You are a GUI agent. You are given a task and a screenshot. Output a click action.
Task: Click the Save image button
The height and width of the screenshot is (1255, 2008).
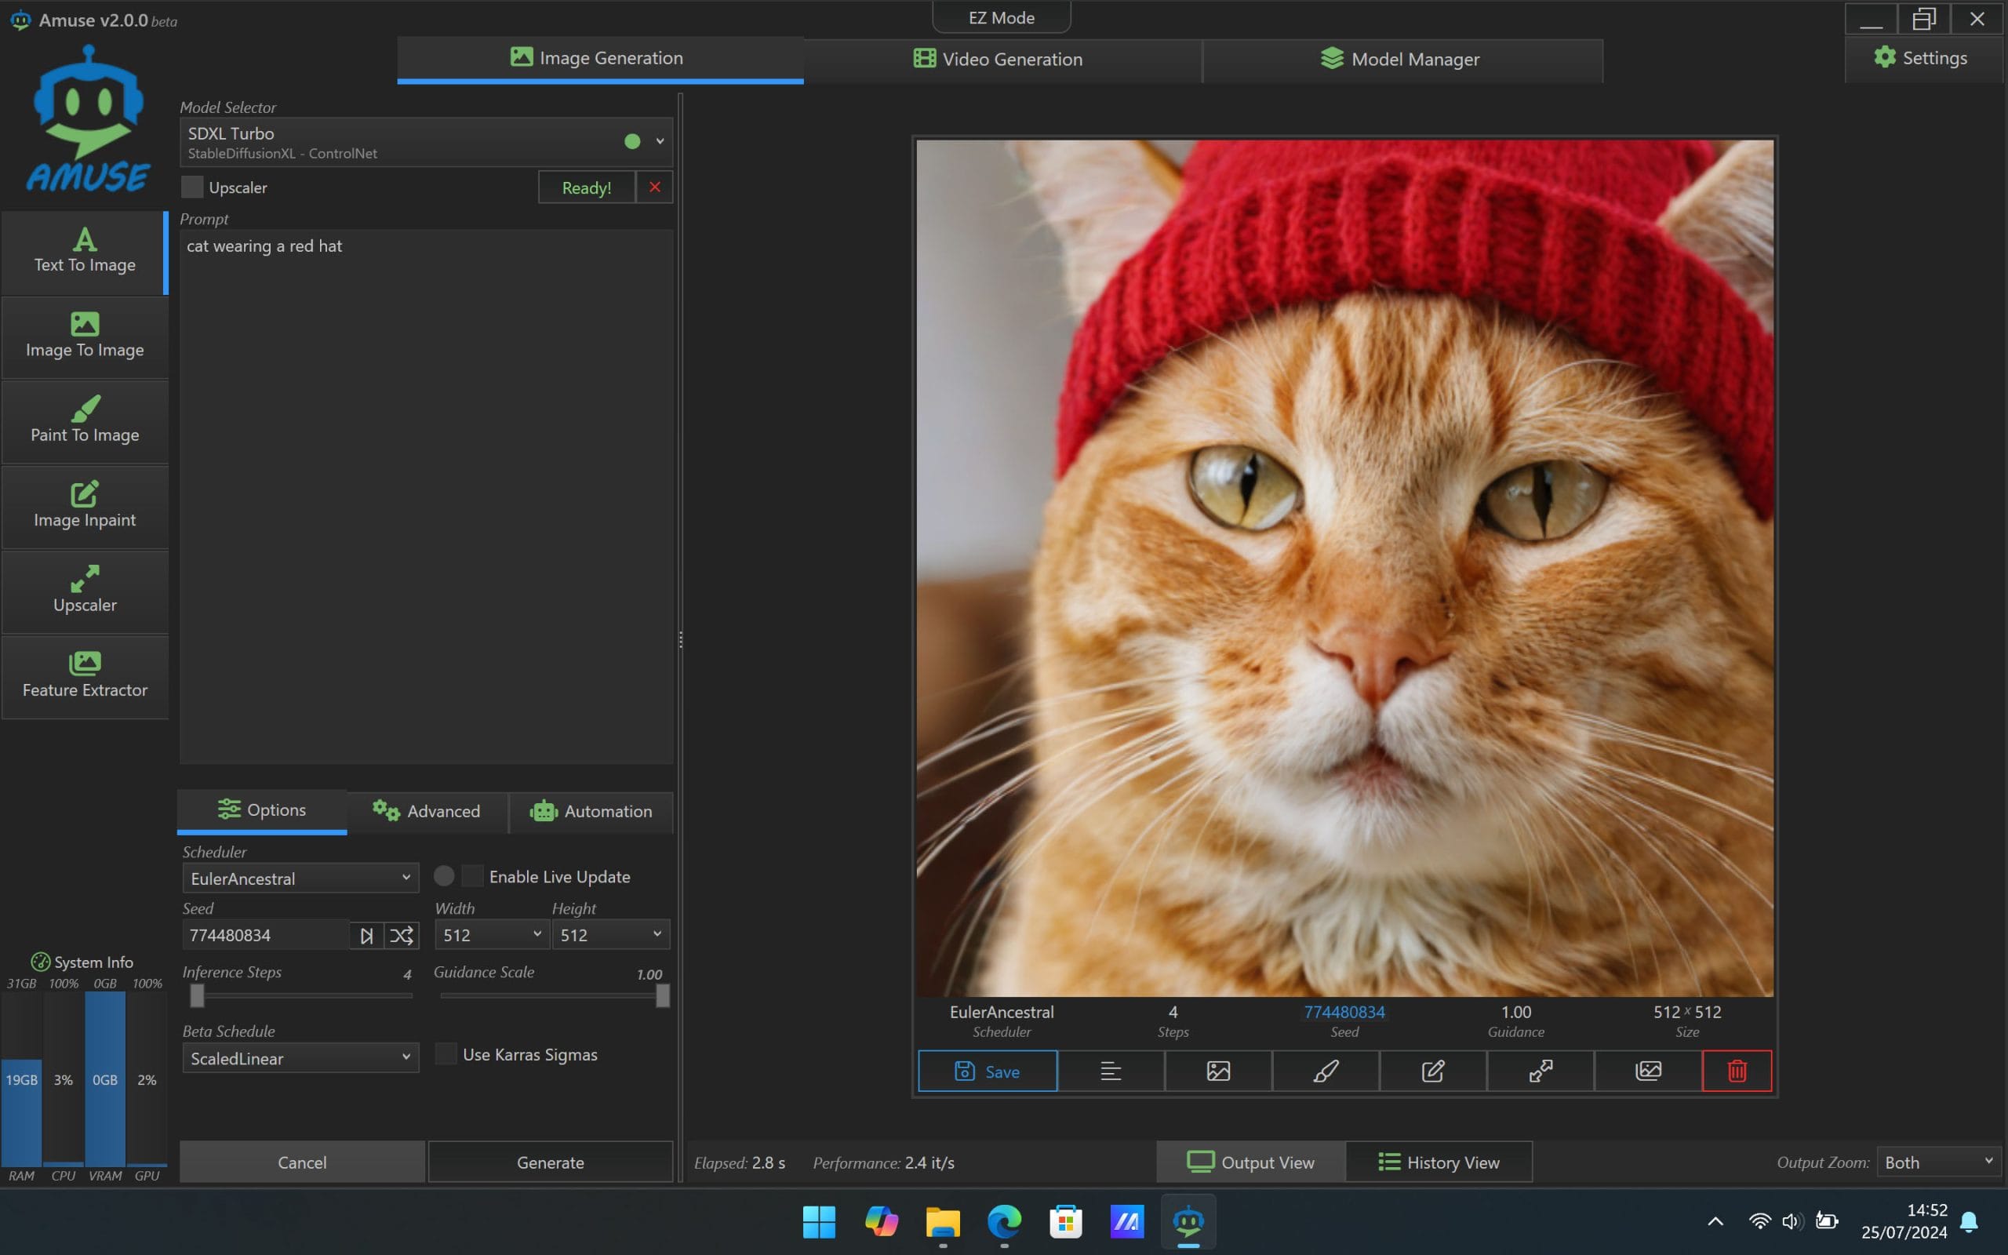tap(988, 1071)
